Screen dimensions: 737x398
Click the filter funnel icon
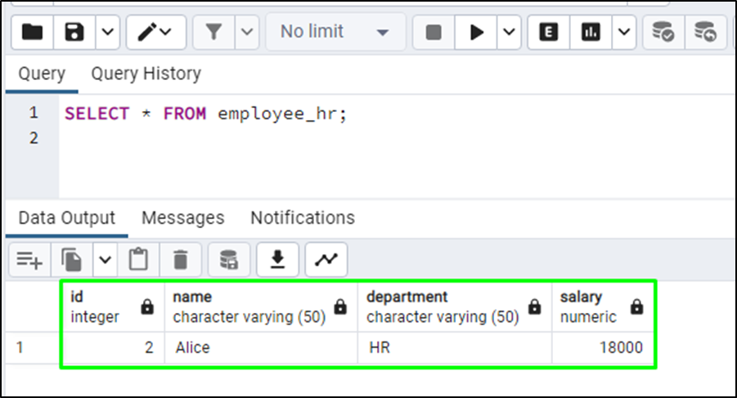point(213,32)
